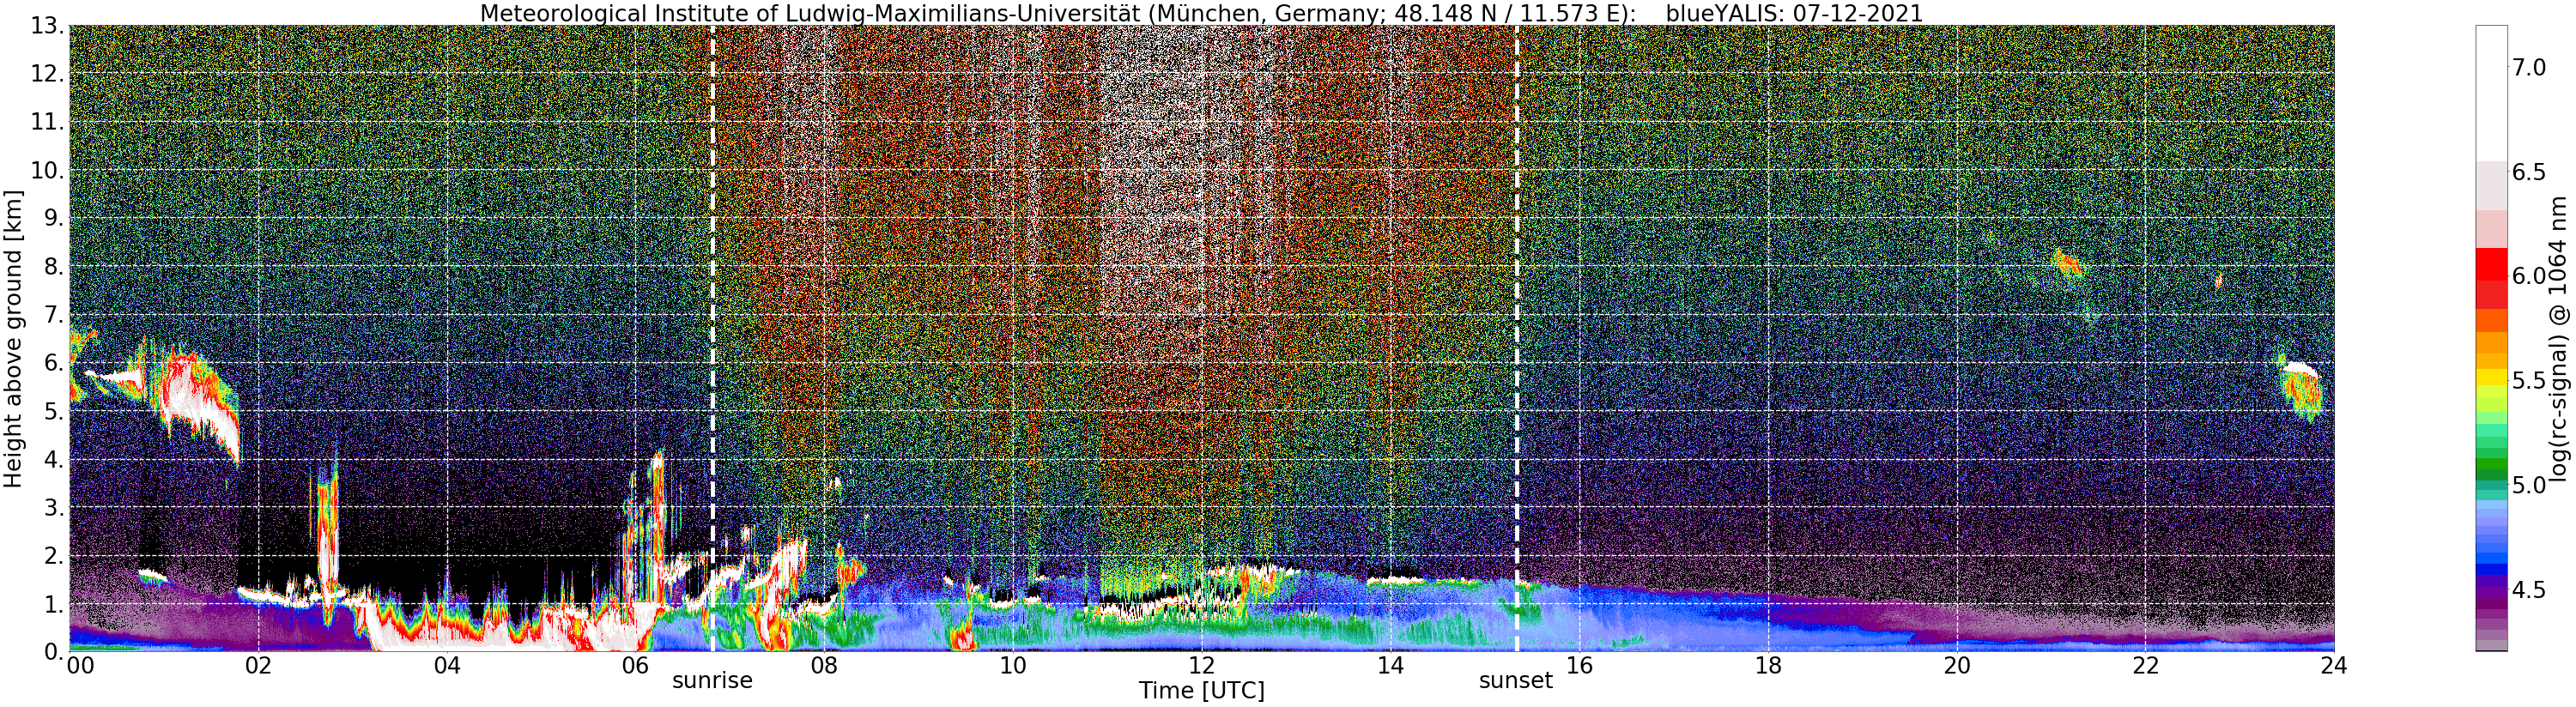Screen dimensions: 2576x707
Task: Click the y-axis tick label '3.'
Action: pos(53,508)
